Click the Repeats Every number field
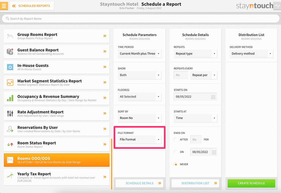281x193 pixels. (181, 75)
